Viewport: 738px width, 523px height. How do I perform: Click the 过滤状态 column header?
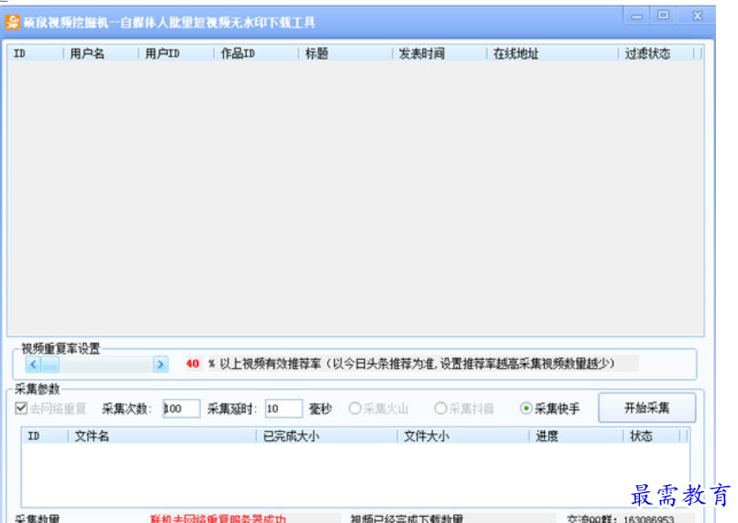point(657,54)
